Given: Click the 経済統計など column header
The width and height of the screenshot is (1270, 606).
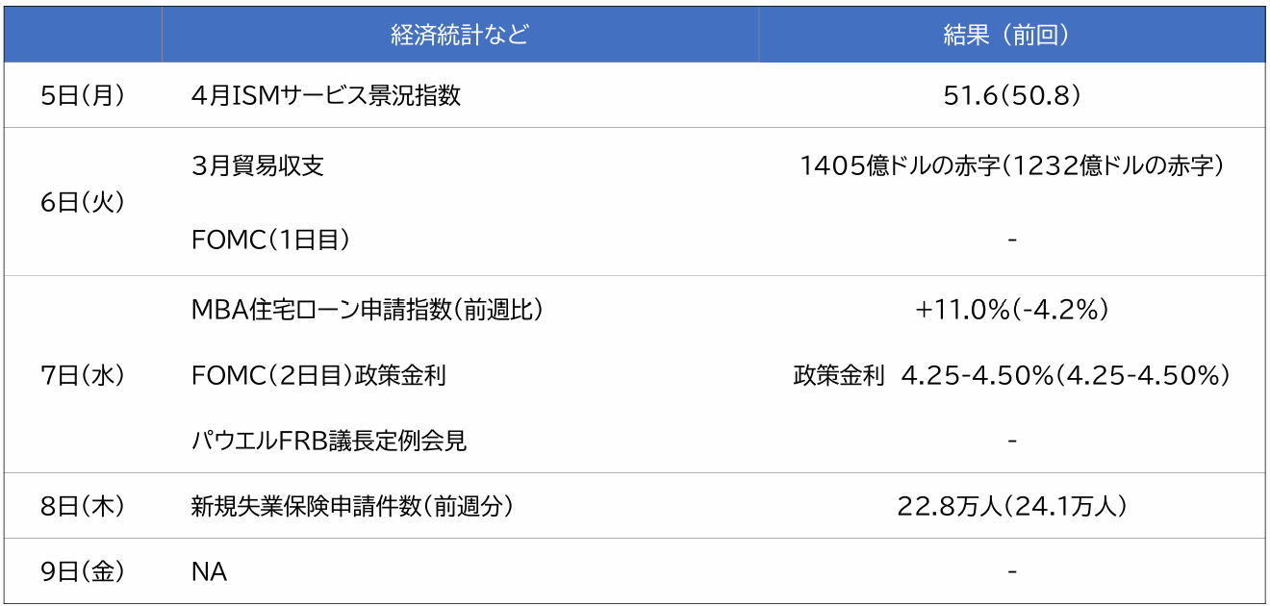Looking at the screenshot, I should [460, 36].
